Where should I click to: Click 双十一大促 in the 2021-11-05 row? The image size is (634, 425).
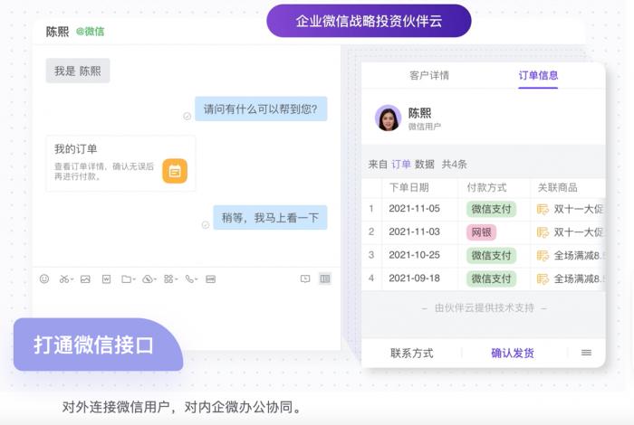[x=579, y=209]
